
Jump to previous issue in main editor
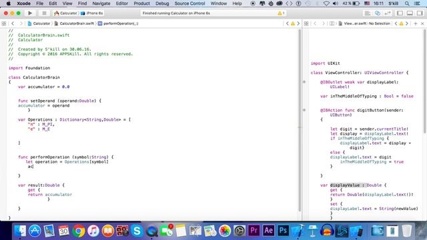coord(288,24)
